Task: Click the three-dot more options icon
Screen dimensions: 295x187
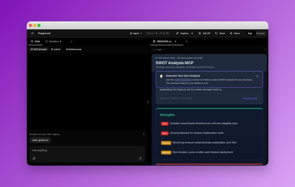Action: point(265,50)
